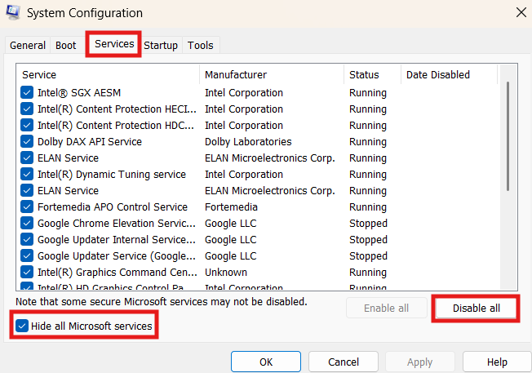This screenshot has height=373, width=532.
Task: Open the Tools tab
Action: point(201,45)
